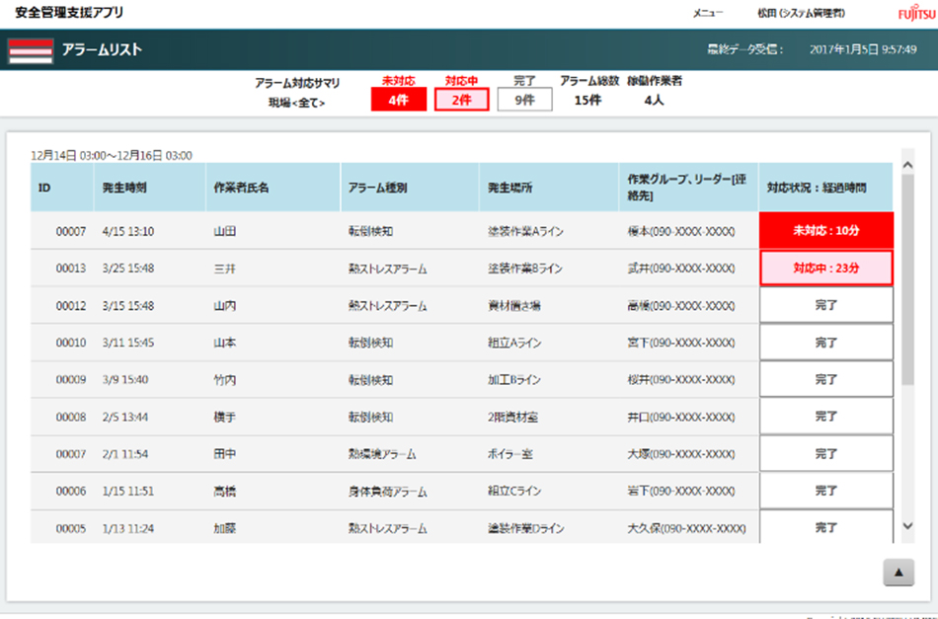Filter by 対応中 2件 button
The width and height of the screenshot is (938, 619).
click(461, 100)
